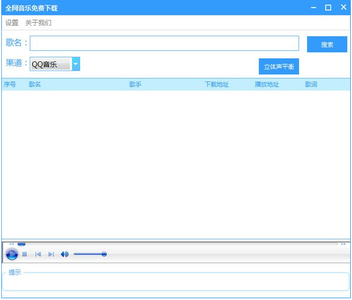This screenshot has height=300, width=352.
Task: Open the 关于我们 menu
Action: click(x=38, y=23)
